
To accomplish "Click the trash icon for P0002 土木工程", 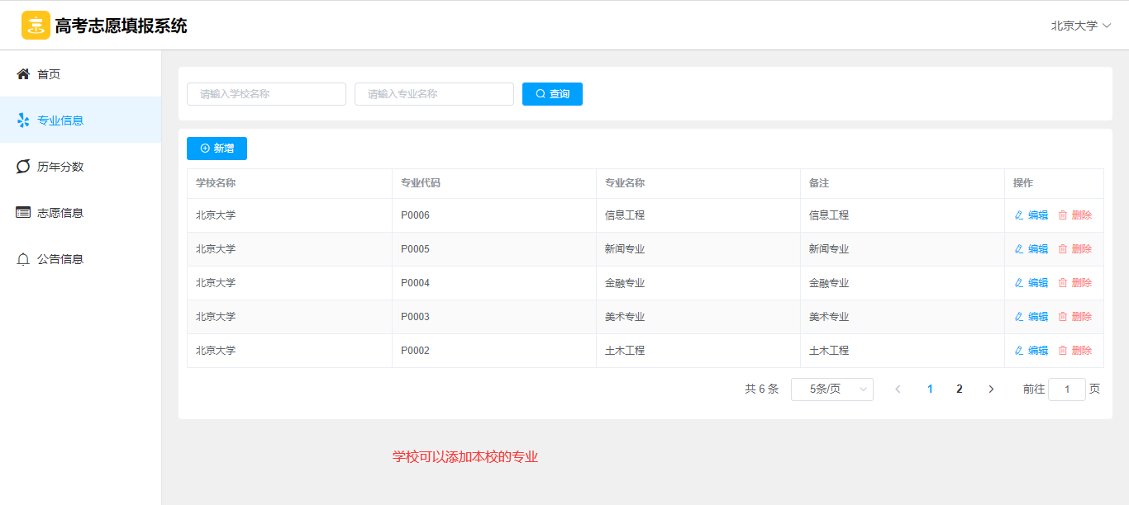I will pyautogui.click(x=1063, y=351).
